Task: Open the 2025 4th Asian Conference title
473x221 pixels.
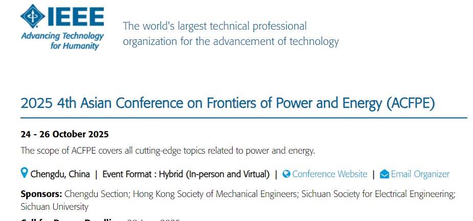Action: pyautogui.click(x=228, y=103)
